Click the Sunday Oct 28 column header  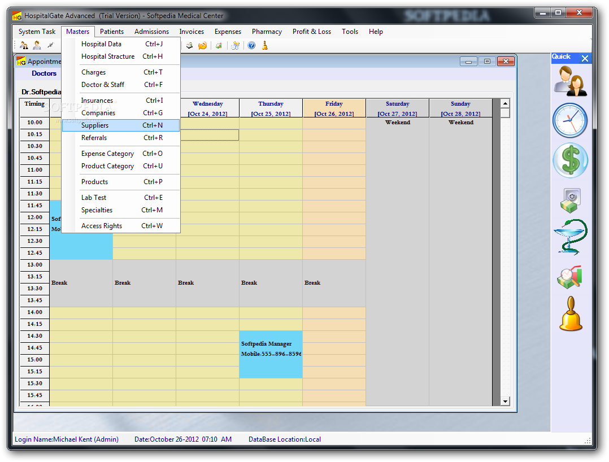click(460, 108)
